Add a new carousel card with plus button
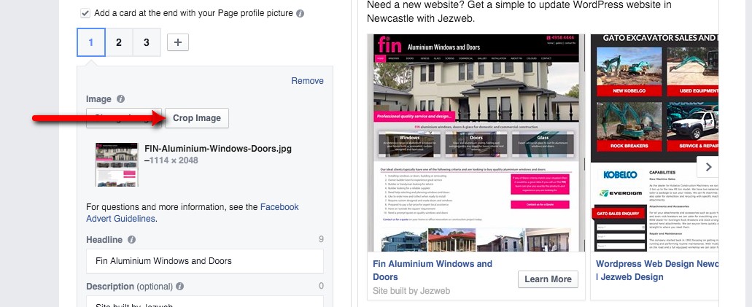The width and height of the screenshot is (752, 307). click(x=178, y=42)
